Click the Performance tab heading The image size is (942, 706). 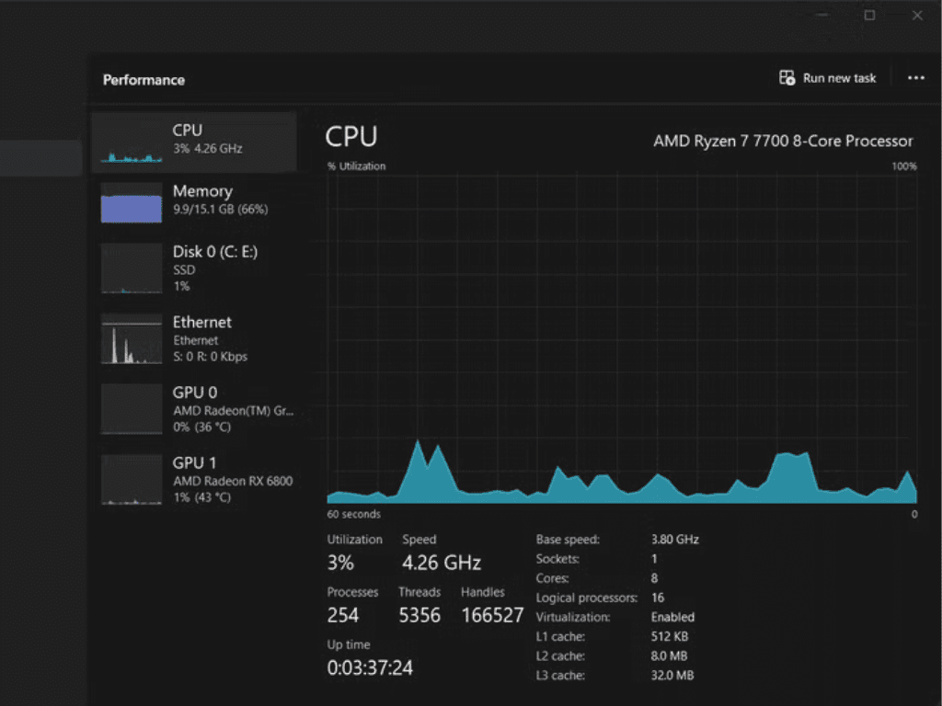[x=144, y=80]
